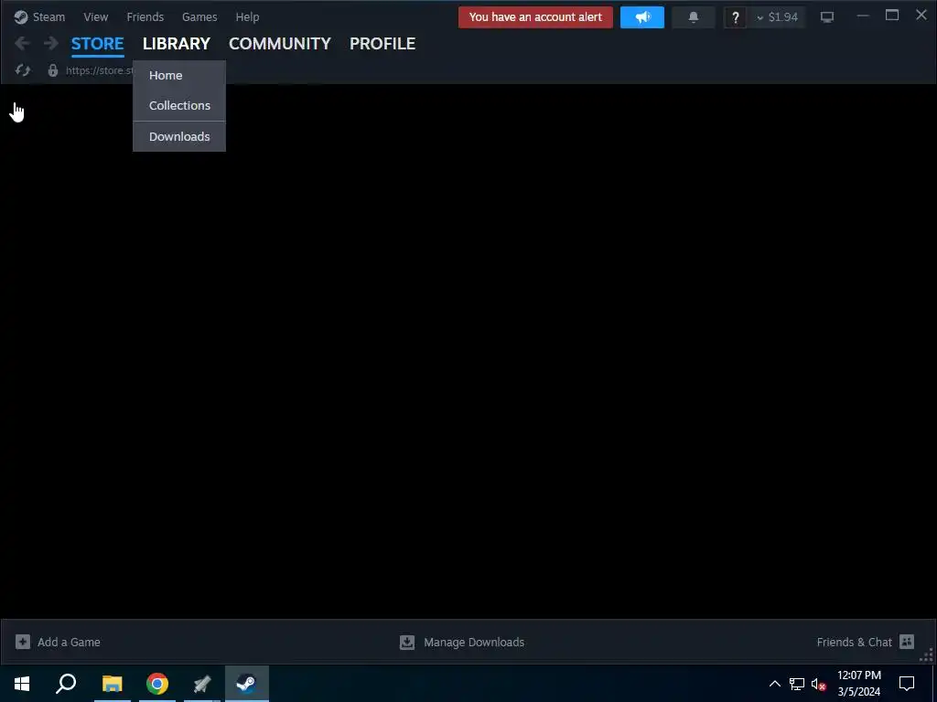Open Windows taskbar search
The height and width of the screenshot is (702, 937).
coord(66,684)
